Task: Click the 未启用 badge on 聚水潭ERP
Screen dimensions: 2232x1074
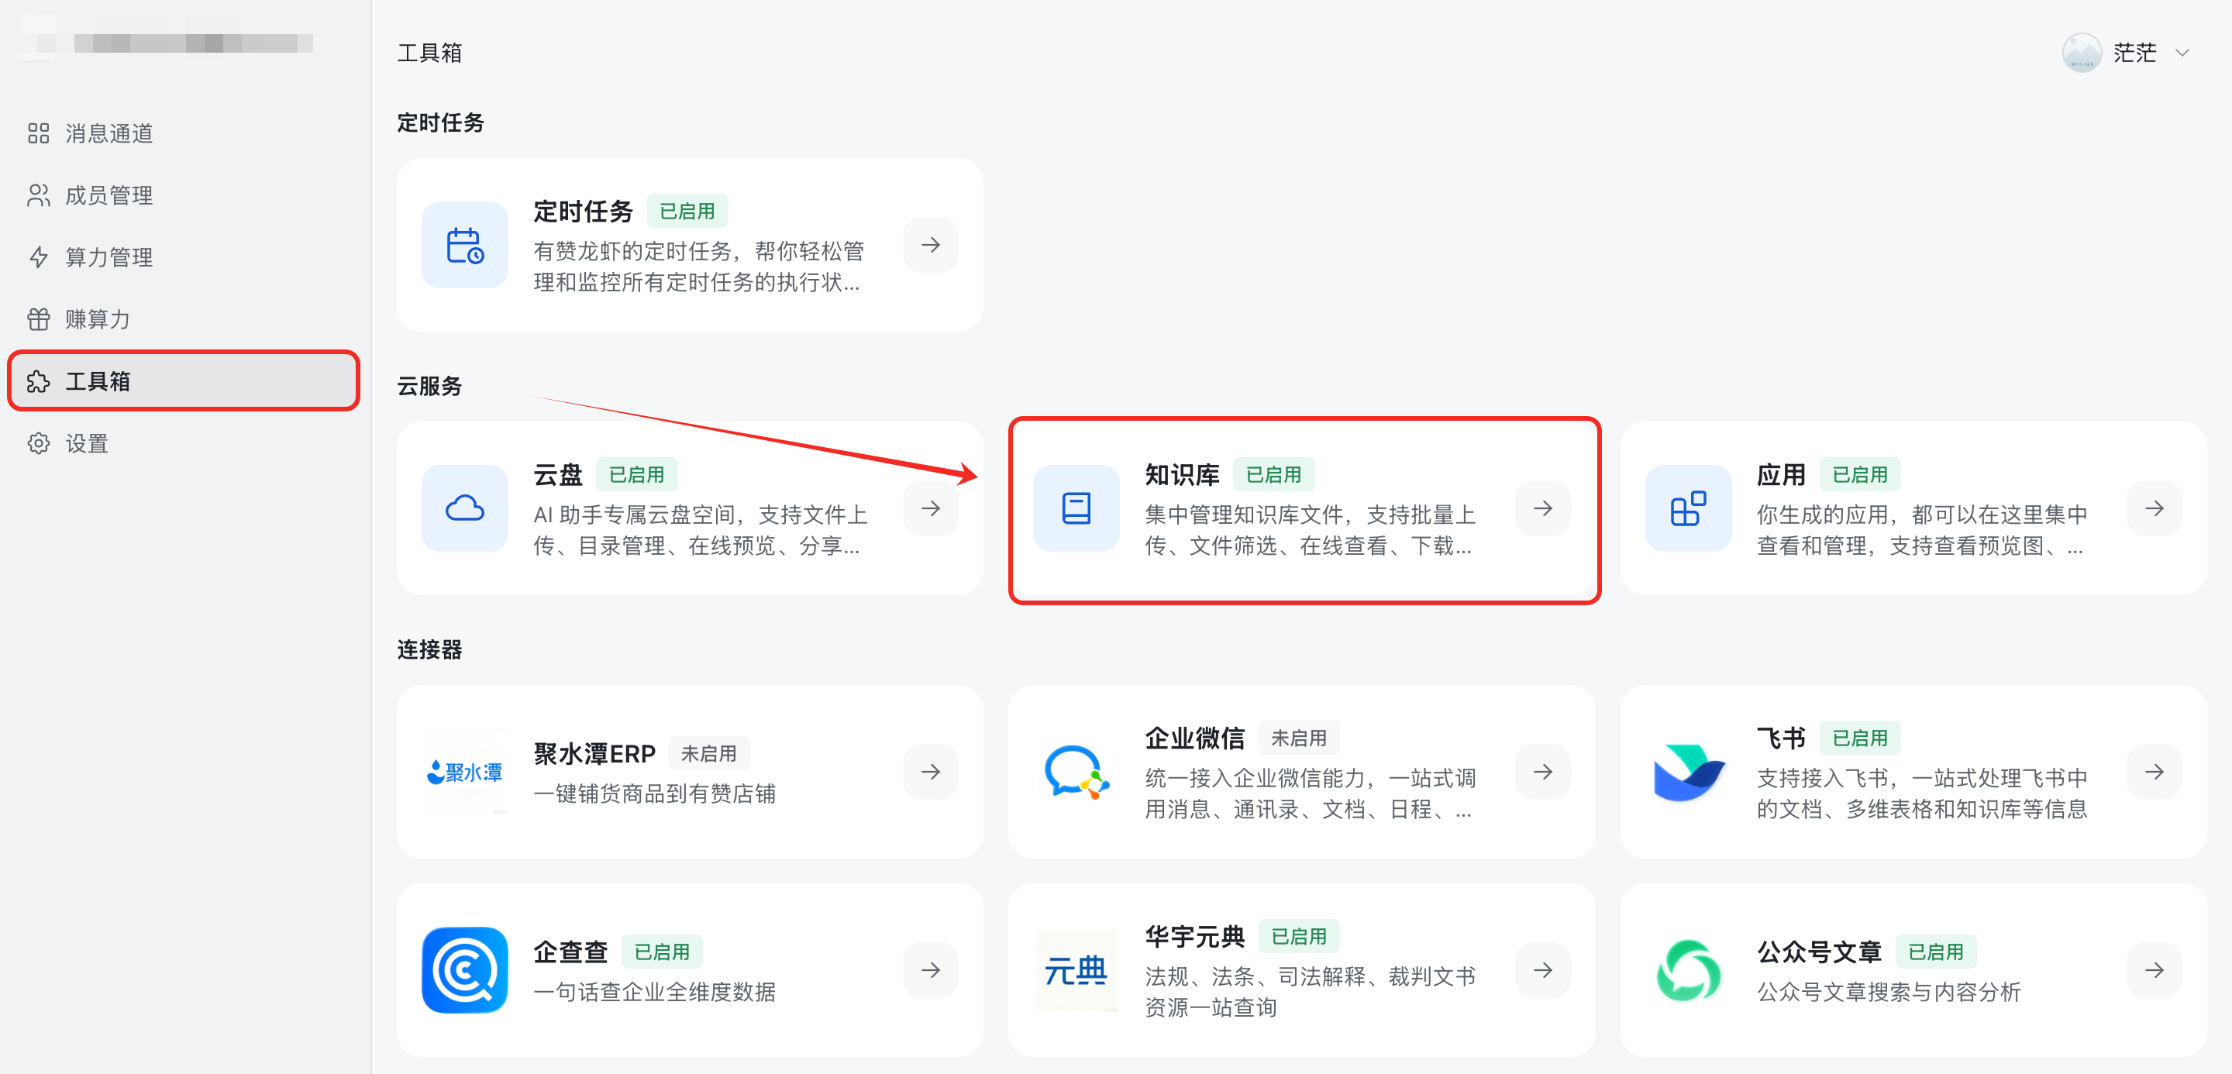Action: point(709,753)
